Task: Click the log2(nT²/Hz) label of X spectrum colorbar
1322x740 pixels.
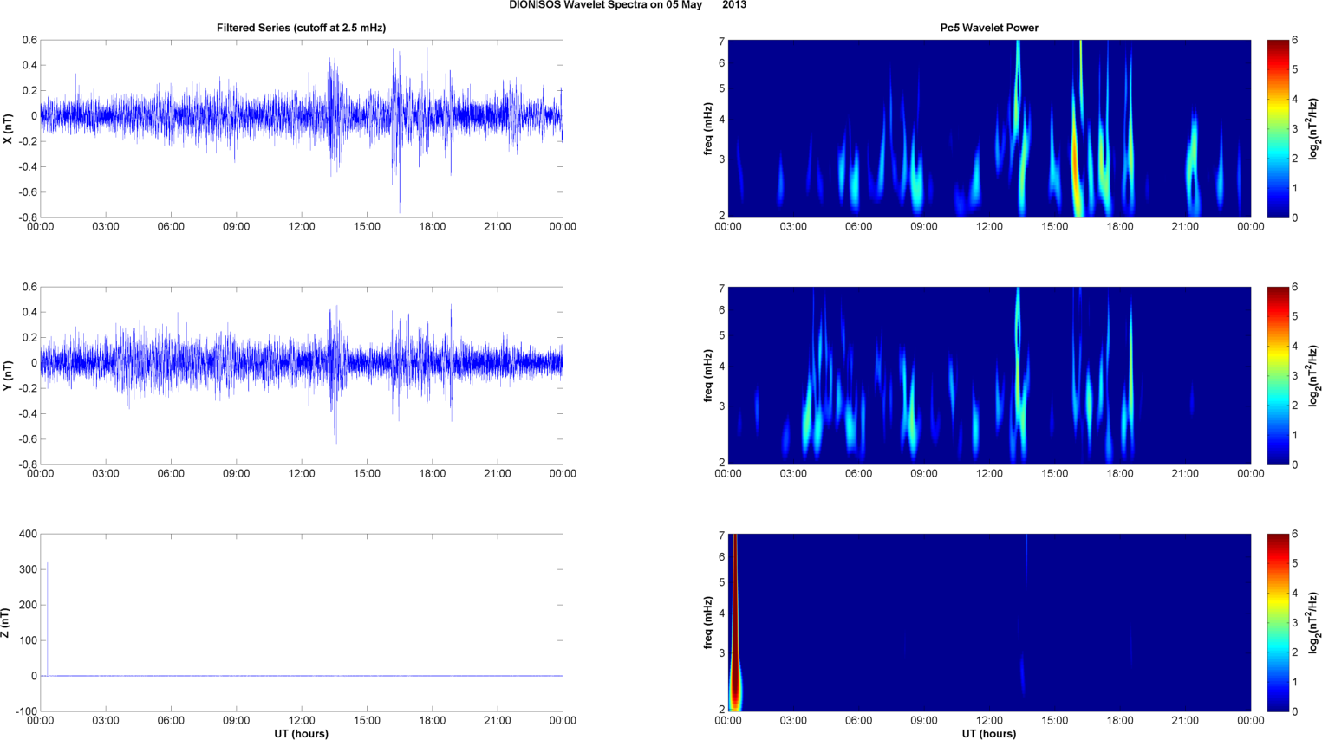Action: [x=1314, y=128]
